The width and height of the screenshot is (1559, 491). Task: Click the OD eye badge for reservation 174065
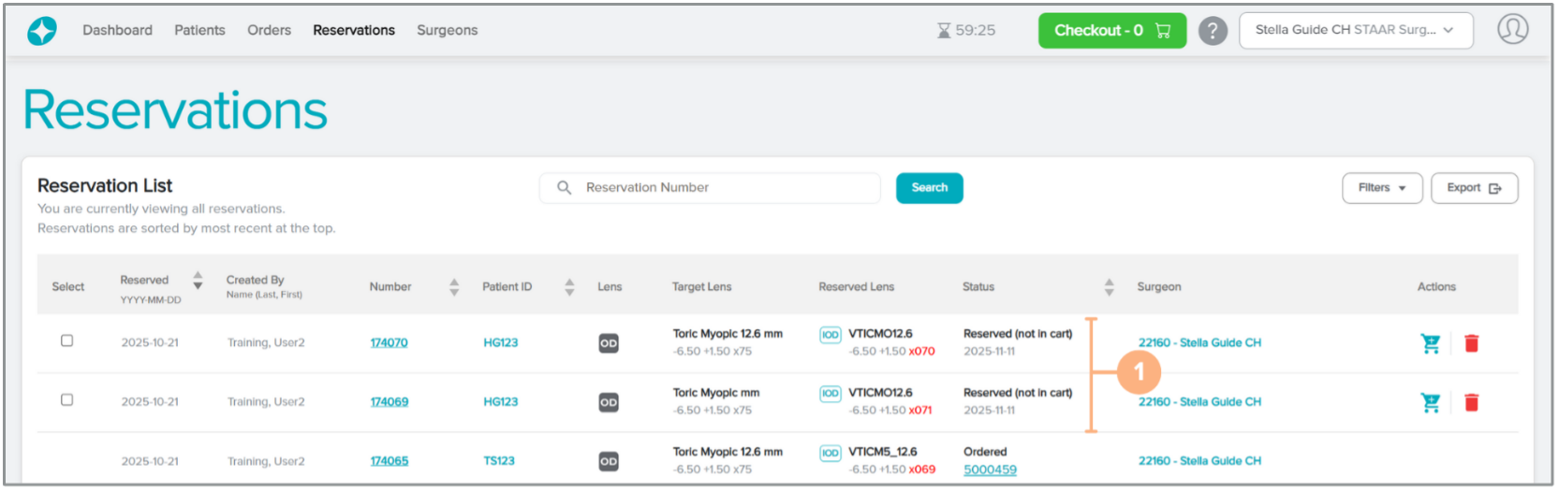tap(609, 461)
